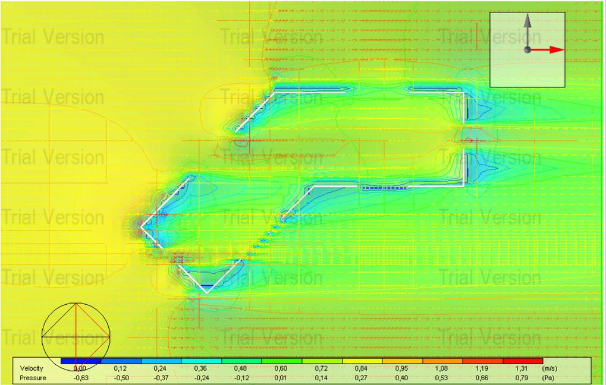Click the yellow 0,84 legend swatch
The width and height of the screenshot is (606, 385).
click(362, 361)
